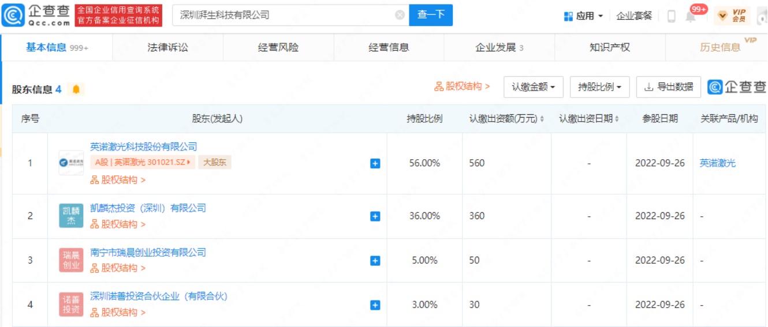Click the 瑞晨创业 shareholder avatar icon
768x327 pixels.
point(71,260)
